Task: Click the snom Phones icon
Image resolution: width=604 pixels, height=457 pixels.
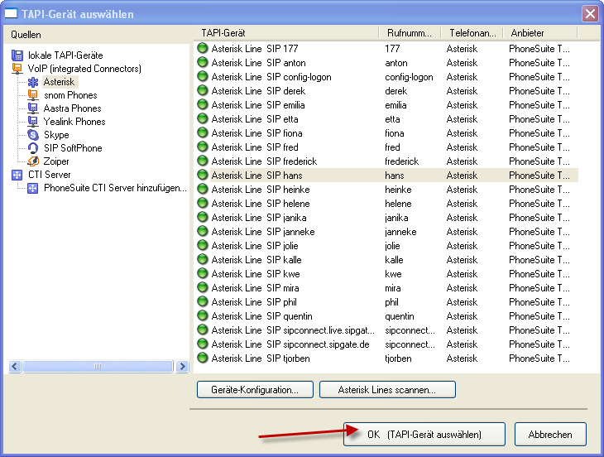Action: 33,95
